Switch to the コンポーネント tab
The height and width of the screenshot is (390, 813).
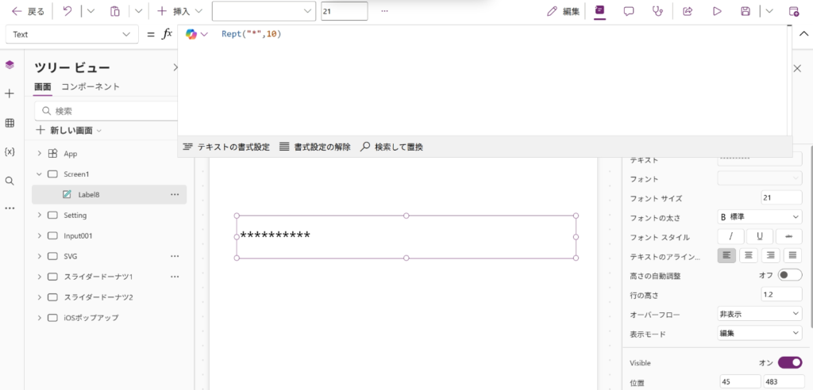click(x=91, y=86)
